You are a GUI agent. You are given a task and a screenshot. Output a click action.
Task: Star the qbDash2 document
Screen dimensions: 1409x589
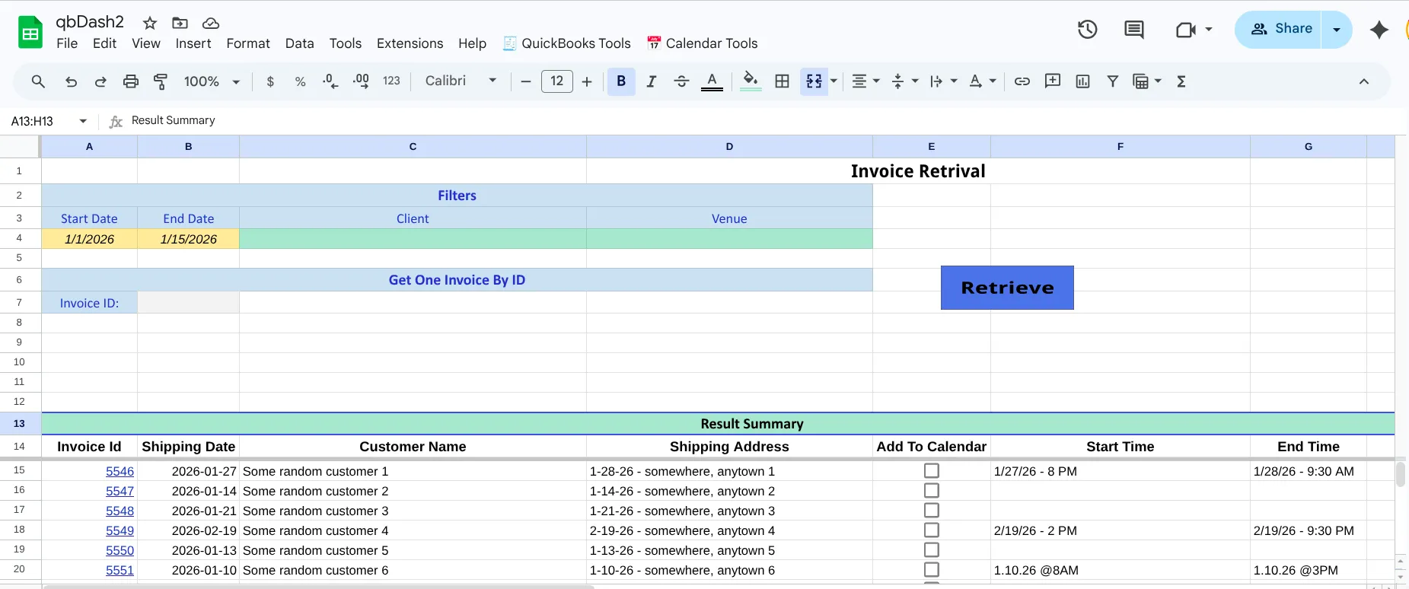150,23
